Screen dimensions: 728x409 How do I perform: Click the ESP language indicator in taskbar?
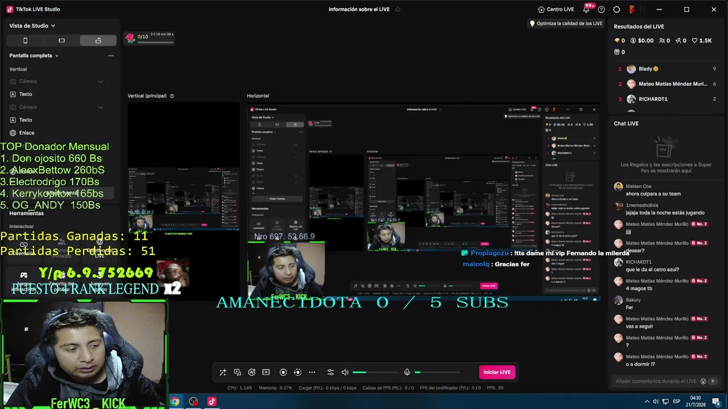click(676, 402)
